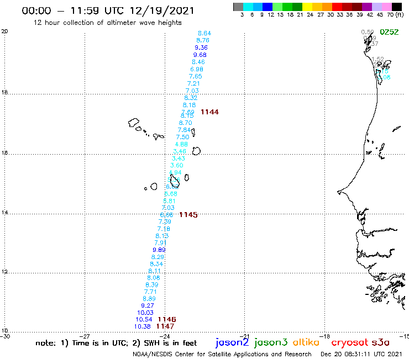This screenshot has height=359, width=409.
Task: Select the 8.89 wave height reading
Action: tap(149, 299)
